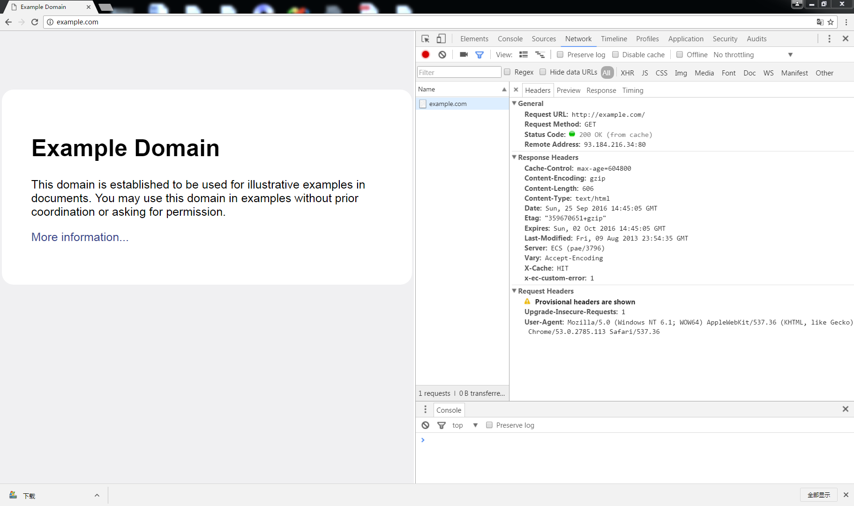This screenshot has width=854, height=506.
Task: Collapse the Request Headers section
Action: coord(514,291)
